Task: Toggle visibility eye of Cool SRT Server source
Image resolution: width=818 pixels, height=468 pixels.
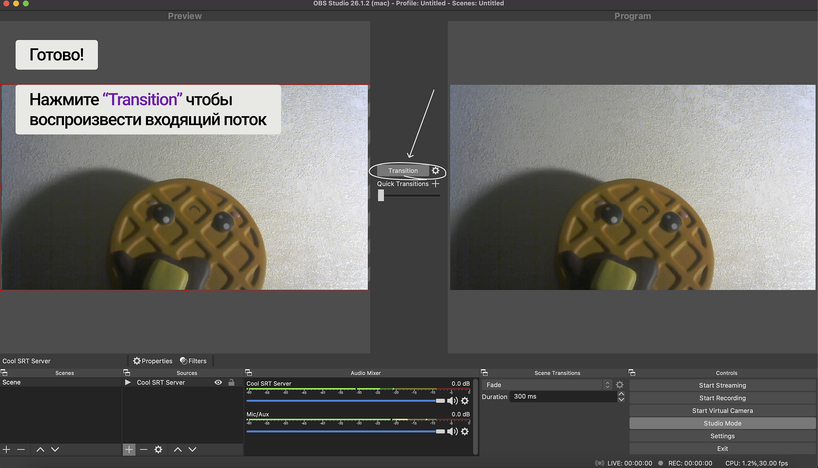Action: pyautogui.click(x=218, y=382)
